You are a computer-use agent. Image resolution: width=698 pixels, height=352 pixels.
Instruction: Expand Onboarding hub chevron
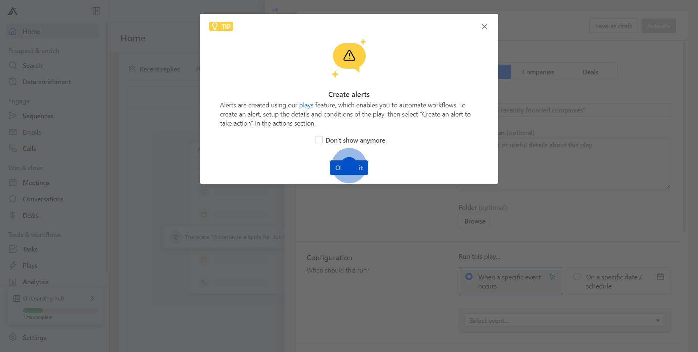(92, 299)
